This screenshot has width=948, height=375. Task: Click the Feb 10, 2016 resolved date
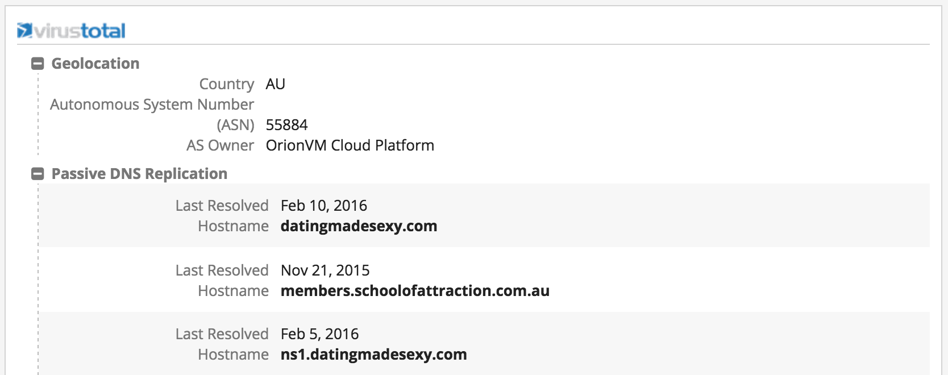click(x=324, y=206)
